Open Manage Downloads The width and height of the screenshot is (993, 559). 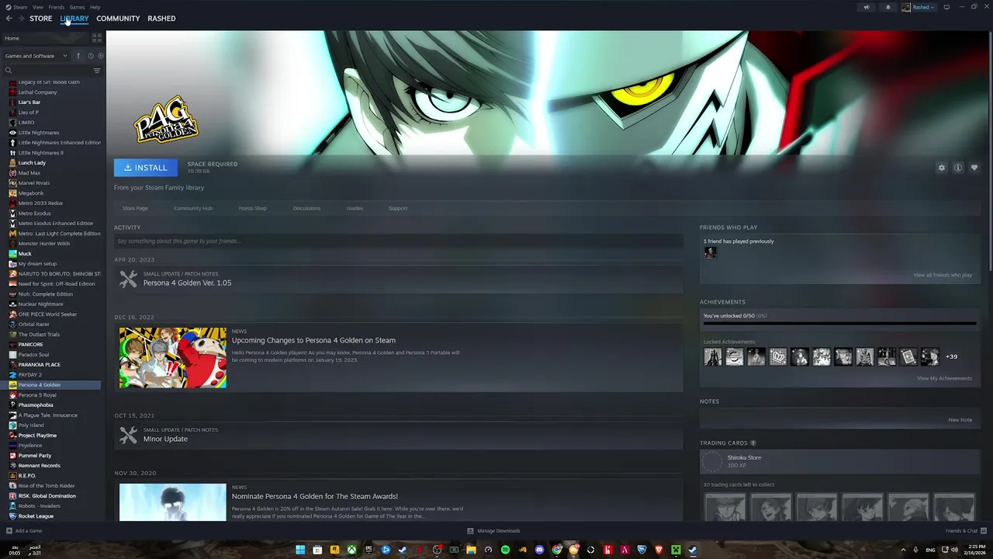coord(493,531)
